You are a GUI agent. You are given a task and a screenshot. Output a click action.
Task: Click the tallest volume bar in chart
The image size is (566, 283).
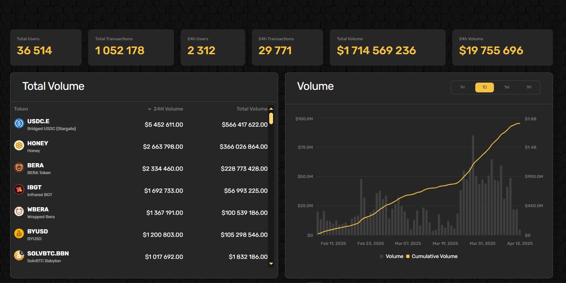click(x=473, y=185)
